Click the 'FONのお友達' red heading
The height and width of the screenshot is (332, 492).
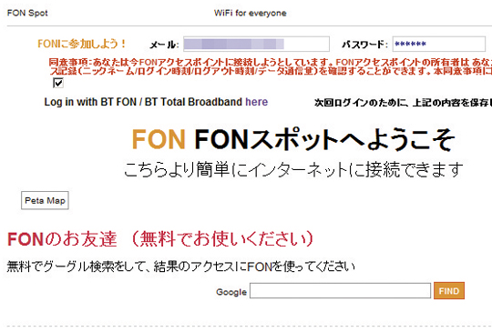pos(62,239)
